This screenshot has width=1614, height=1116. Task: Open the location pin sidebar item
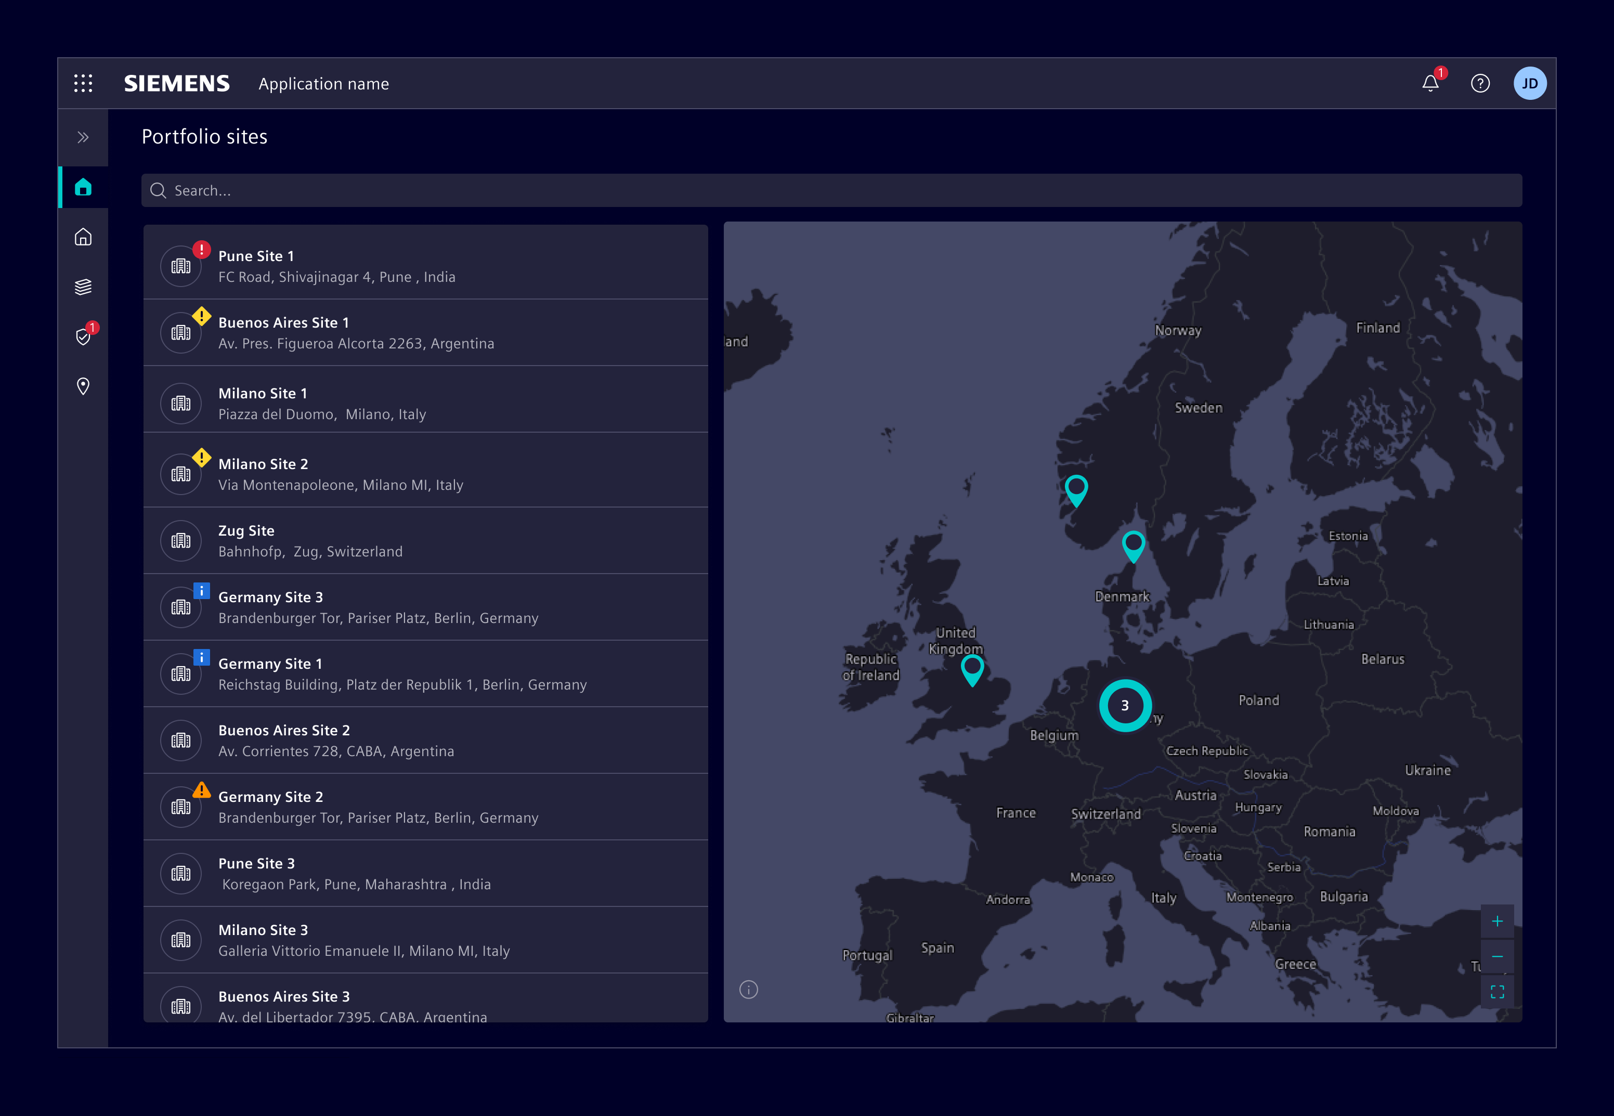pyautogui.click(x=83, y=387)
